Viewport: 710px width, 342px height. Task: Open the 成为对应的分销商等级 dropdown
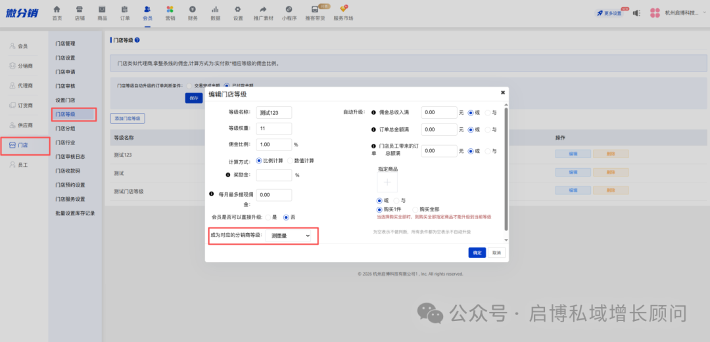pos(289,236)
